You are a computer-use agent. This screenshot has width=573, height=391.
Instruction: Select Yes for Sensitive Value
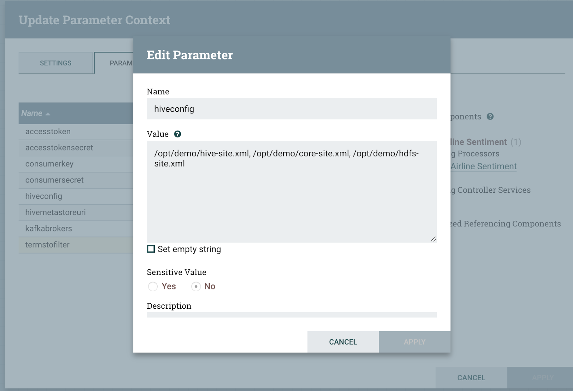pos(153,287)
